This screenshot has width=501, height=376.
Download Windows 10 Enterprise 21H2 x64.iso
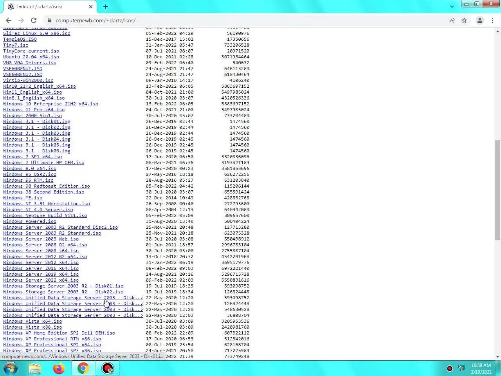51,104
